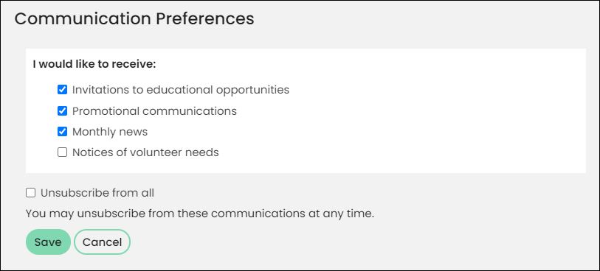Cancel the preference changes
The height and width of the screenshot is (271, 600).
pos(102,242)
